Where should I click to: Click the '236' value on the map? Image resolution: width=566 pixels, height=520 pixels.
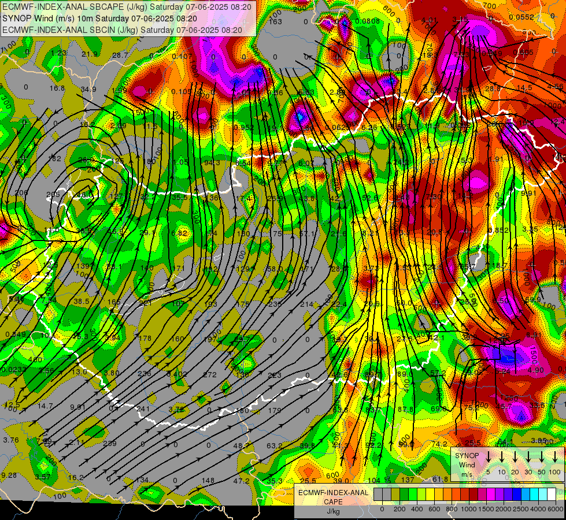(x=145, y=373)
